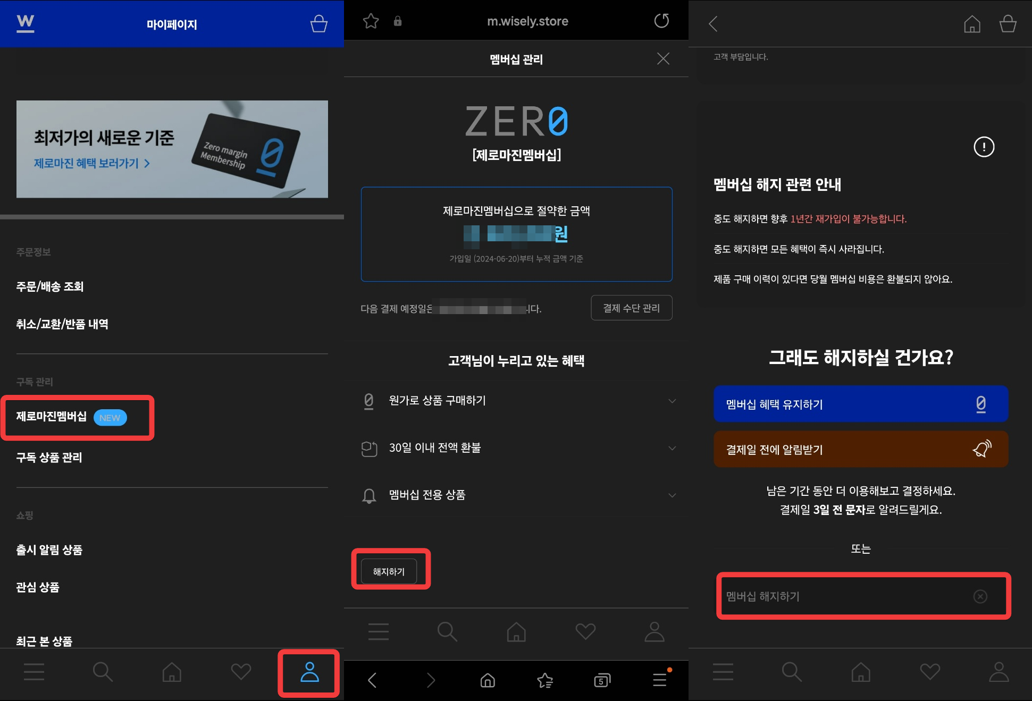Screen dimensions: 1032x701
Task: Tap search icon in 마이페이지 bottom navigation
Action: click(x=103, y=672)
